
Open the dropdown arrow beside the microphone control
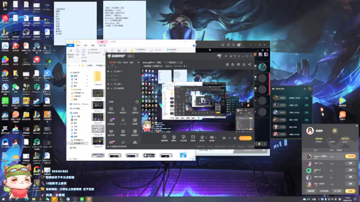206,138
